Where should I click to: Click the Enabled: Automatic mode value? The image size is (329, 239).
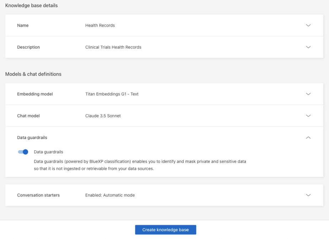110,195
